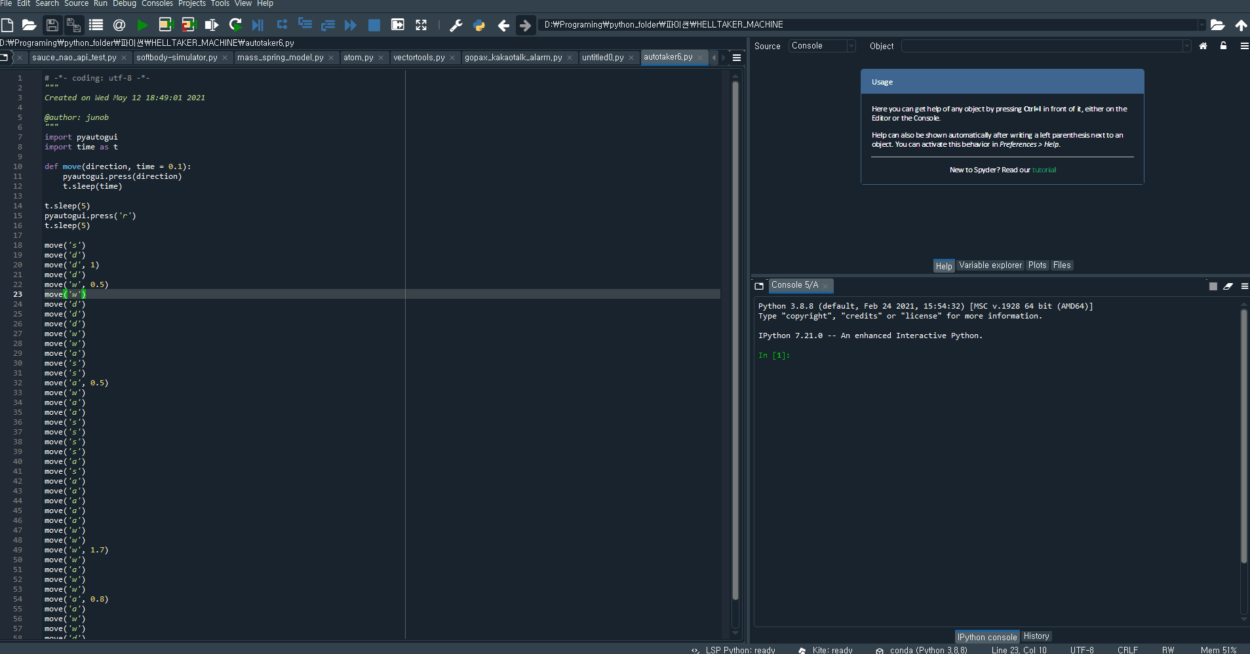1250x654 pixels.
Task: Expand the Source dropdown set to Console
Action: tap(822, 46)
